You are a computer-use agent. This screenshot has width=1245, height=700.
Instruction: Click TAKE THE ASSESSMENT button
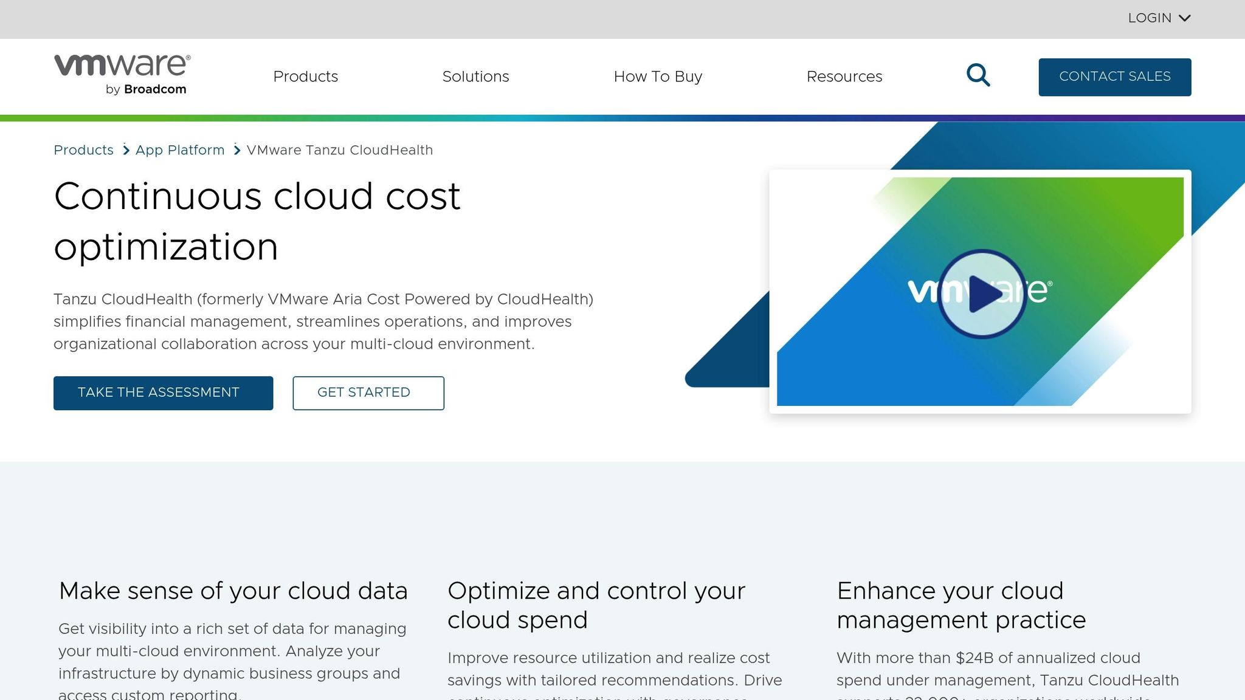[x=163, y=393]
